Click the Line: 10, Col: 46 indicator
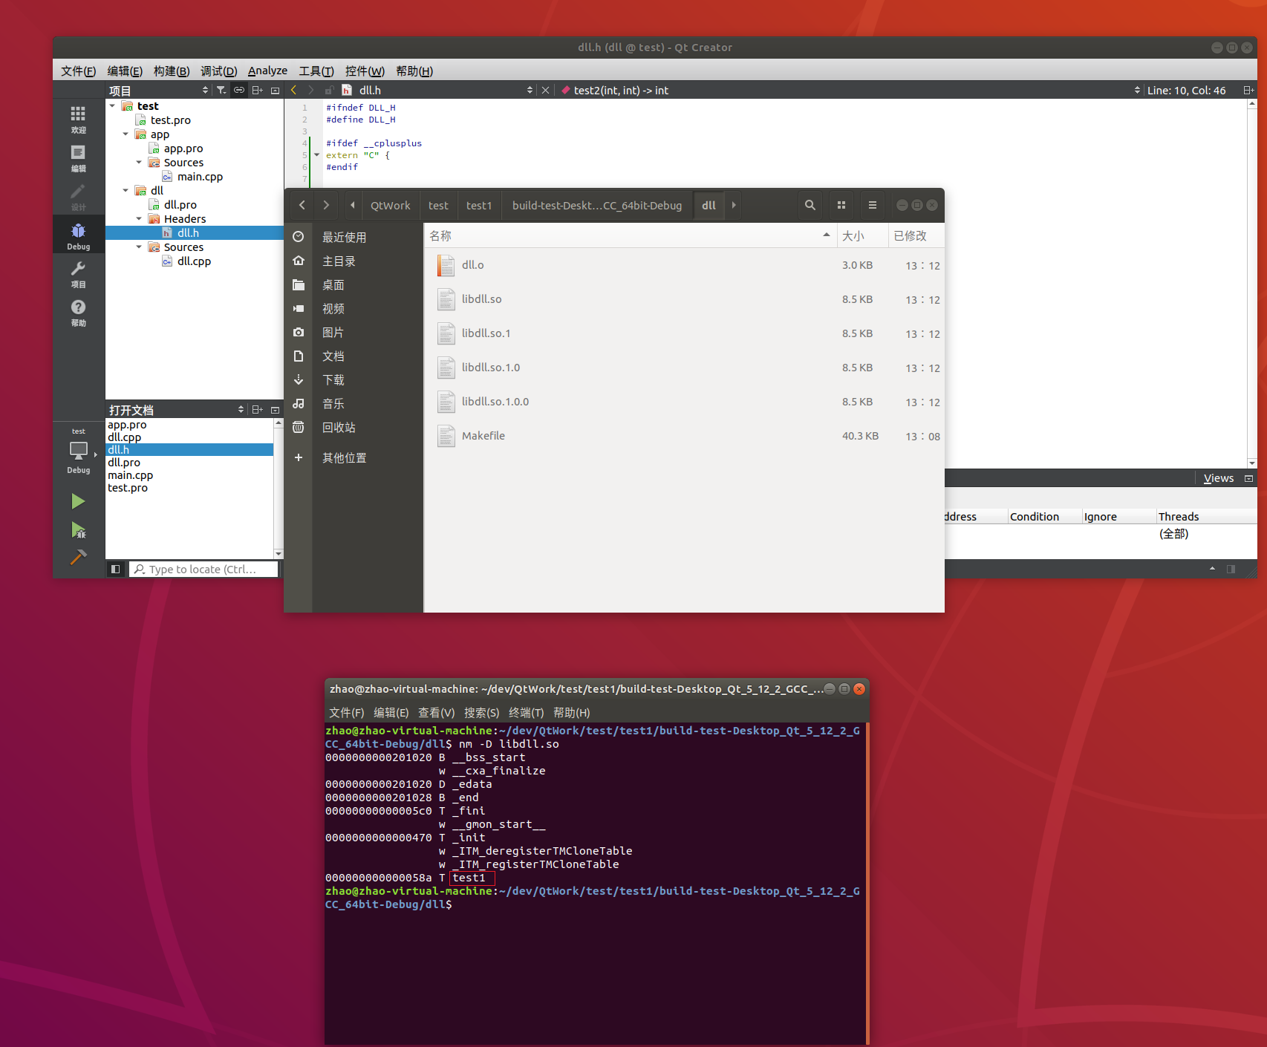 pos(1186,90)
